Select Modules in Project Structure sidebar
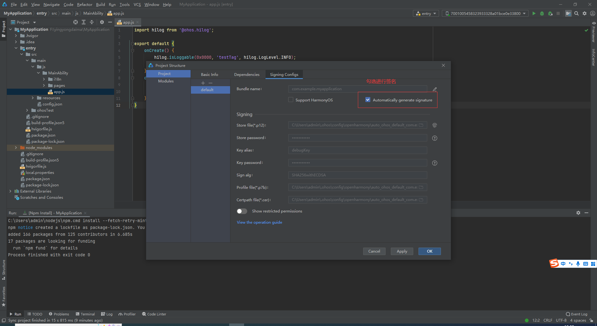Image resolution: width=597 pixels, height=326 pixels. [x=166, y=81]
